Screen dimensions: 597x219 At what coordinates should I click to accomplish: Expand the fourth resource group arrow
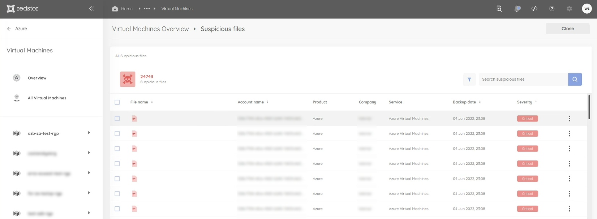coord(89,193)
